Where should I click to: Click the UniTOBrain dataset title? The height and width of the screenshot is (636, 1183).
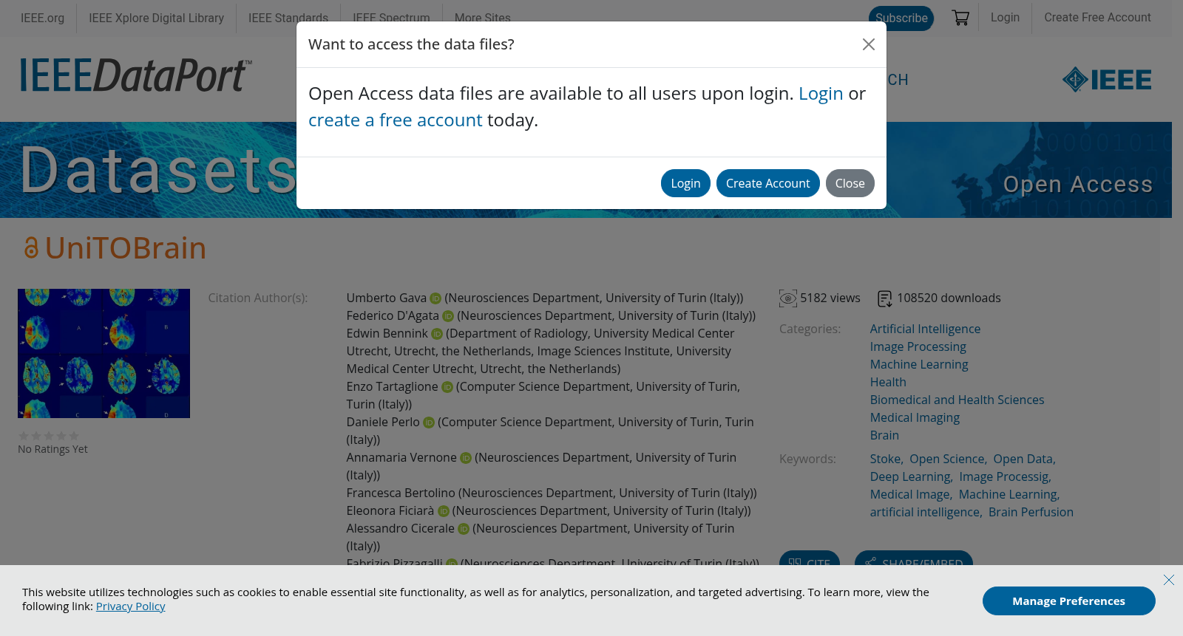click(x=126, y=248)
